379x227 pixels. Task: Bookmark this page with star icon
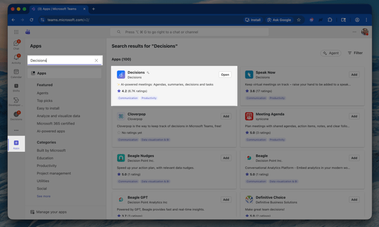pos(299,20)
